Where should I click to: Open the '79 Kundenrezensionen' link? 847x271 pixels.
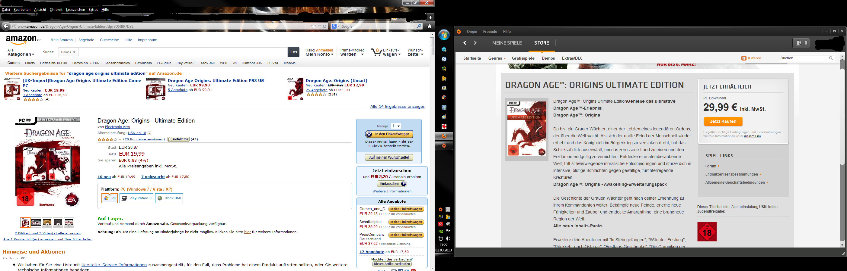pyautogui.click(x=144, y=139)
